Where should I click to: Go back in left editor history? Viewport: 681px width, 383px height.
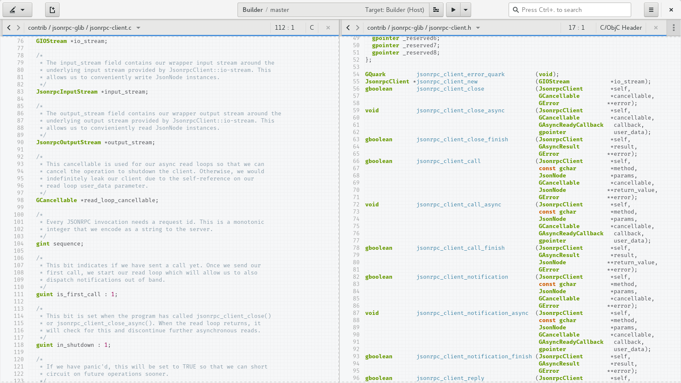point(9,28)
